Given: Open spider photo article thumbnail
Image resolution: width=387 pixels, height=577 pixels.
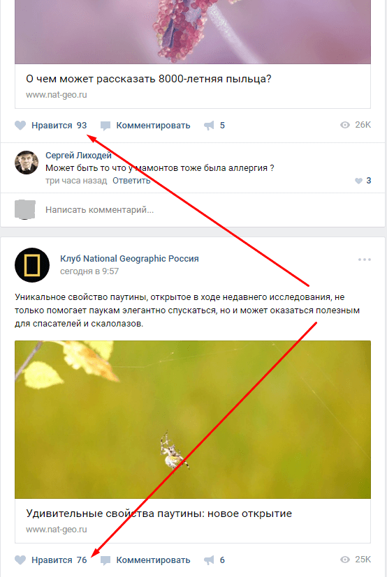Looking at the screenshot, I should pyautogui.click(x=193, y=419).
